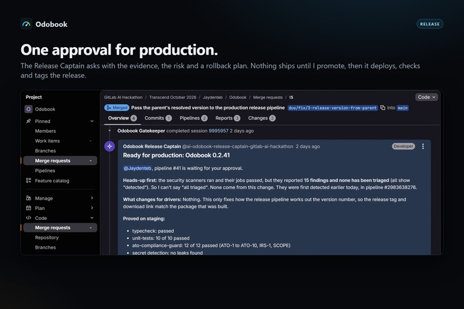
Task: Open Repository under Code
Action: pyautogui.click(x=47, y=238)
